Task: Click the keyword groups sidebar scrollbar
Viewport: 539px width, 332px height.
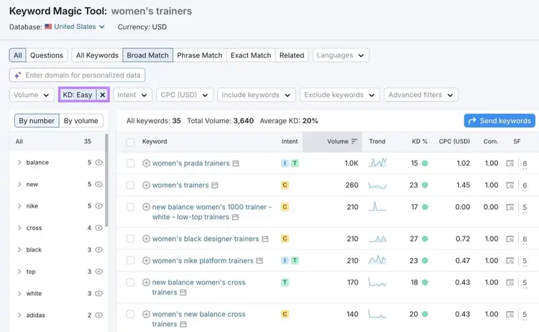Action: (x=106, y=180)
